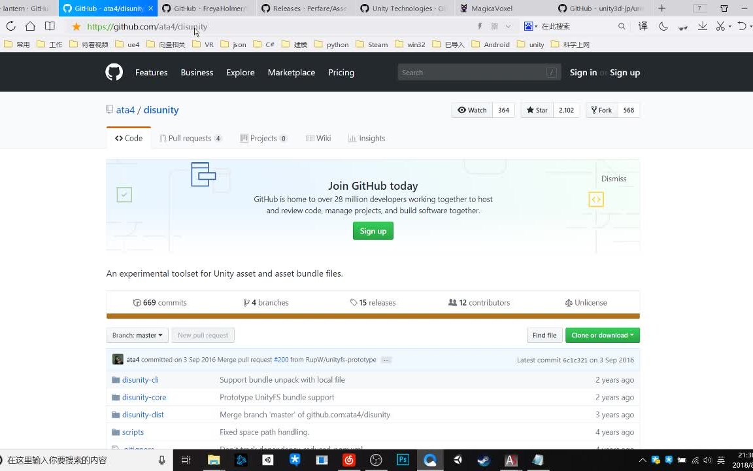Dismiss the Join GitHub banner

(x=614, y=179)
